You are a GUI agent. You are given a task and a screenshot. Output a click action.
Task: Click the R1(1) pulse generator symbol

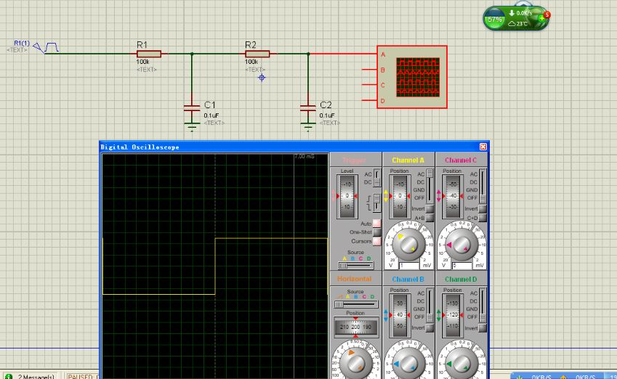(51, 47)
